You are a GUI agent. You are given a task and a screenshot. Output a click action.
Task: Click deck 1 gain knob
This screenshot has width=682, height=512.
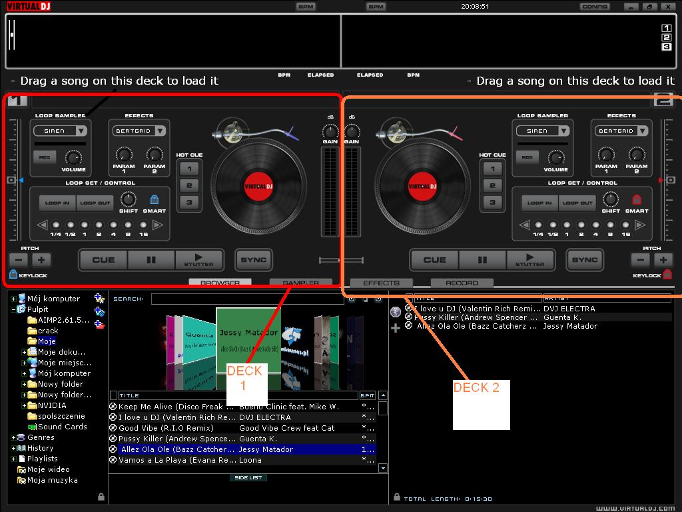(x=330, y=131)
